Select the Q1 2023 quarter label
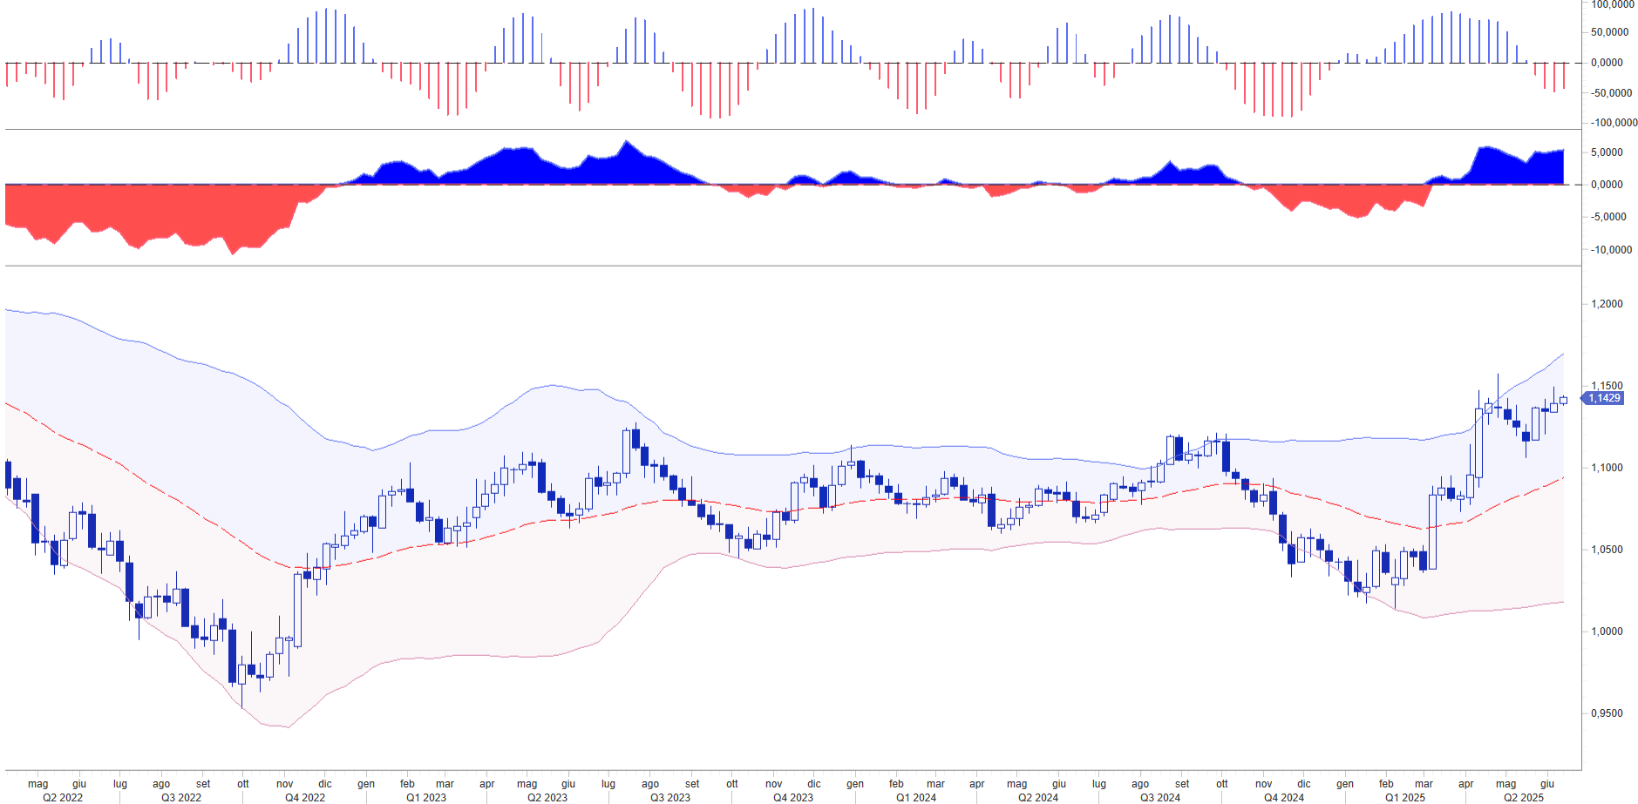The height and width of the screenshot is (804, 1638). point(426,797)
